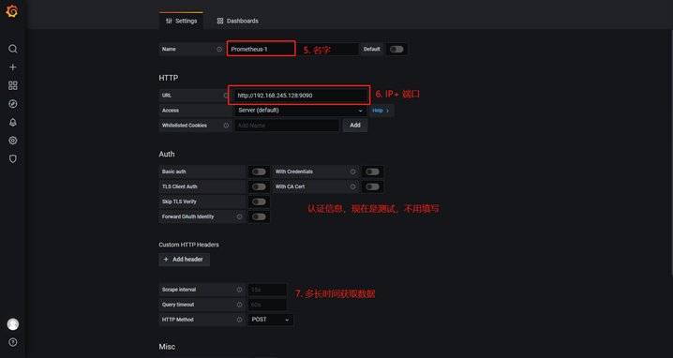Click the HTTP section heading
The height and width of the screenshot is (358, 673).
click(x=169, y=78)
